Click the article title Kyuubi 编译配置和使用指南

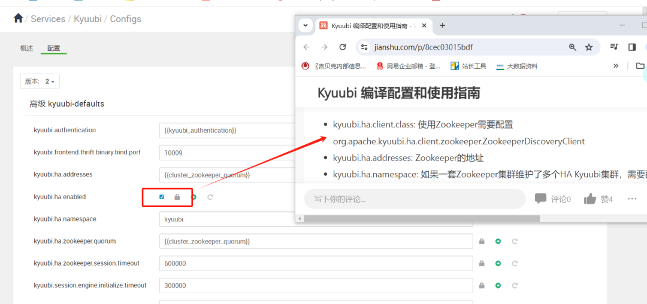(399, 93)
